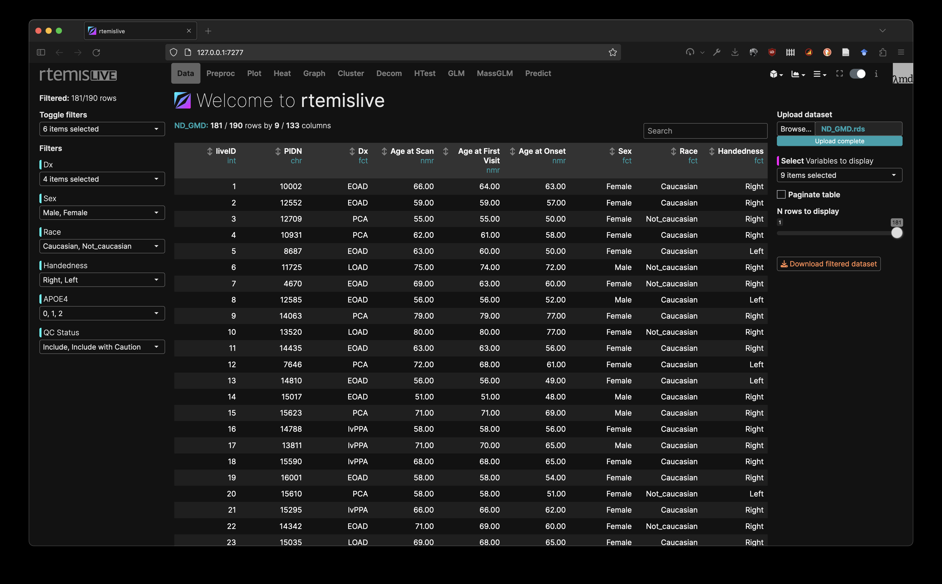942x584 pixels.
Task: Open the Handedness filter dropdown
Action: point(102,280)
